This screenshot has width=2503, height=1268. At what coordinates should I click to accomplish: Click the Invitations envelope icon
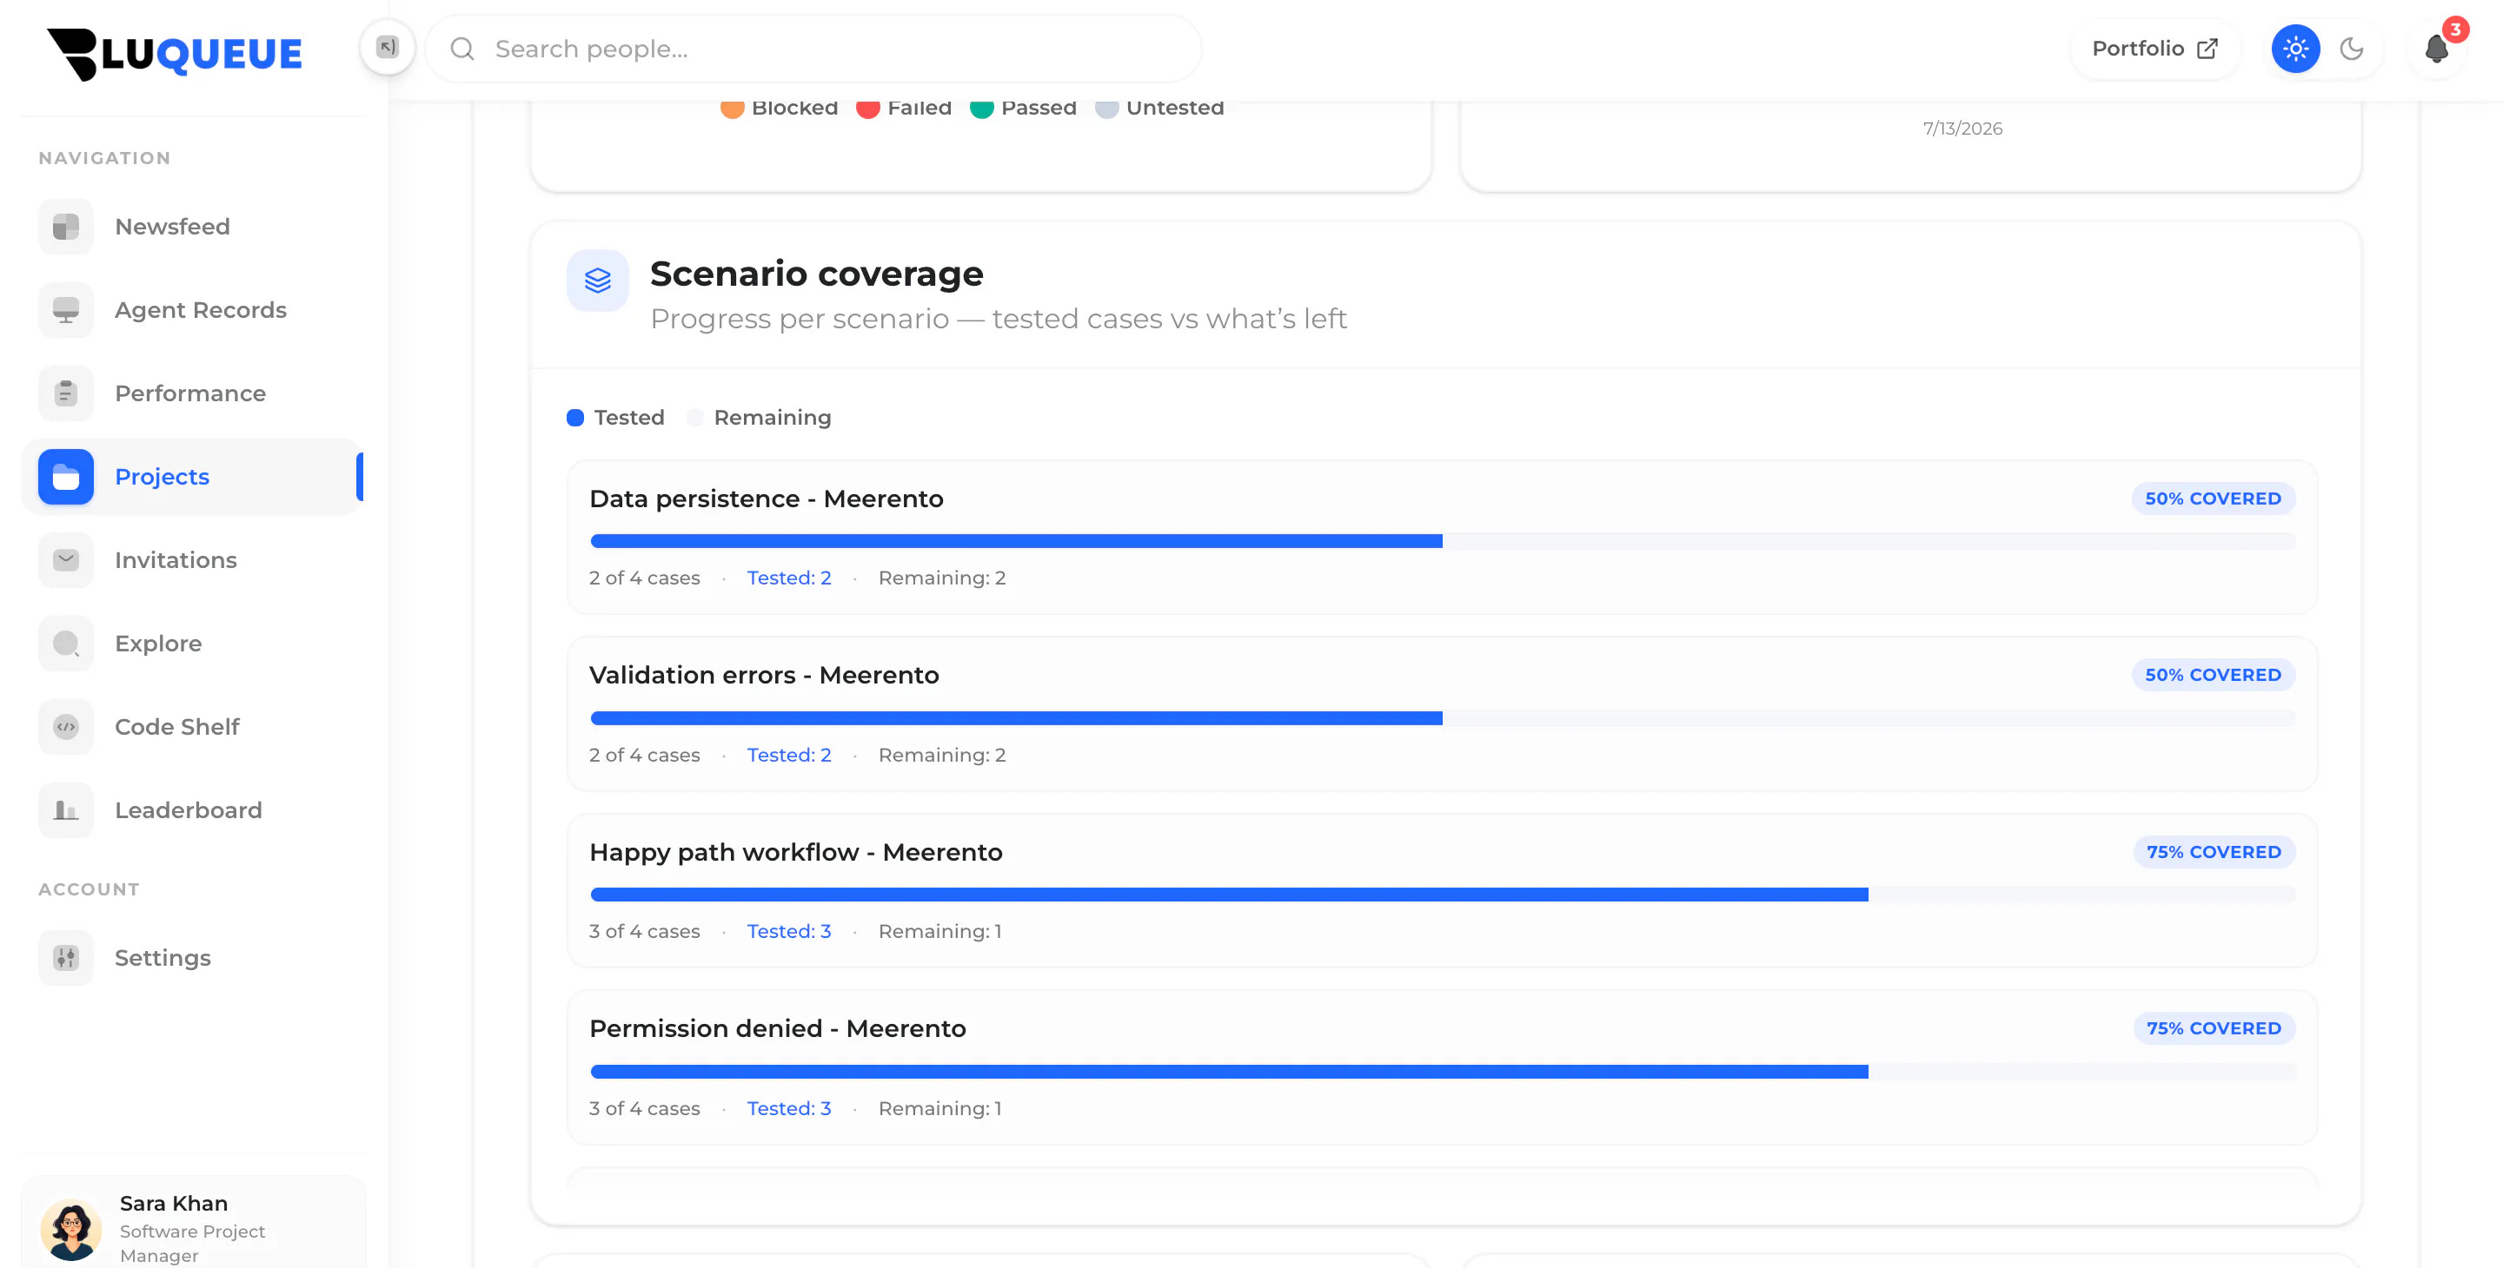[66, 560]
